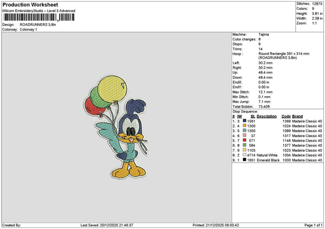Viewport: 325px width, 229px height.
Task: Click stitch count "37" in stop row 4
Action: pyautogui.click(x=253, y=136)
